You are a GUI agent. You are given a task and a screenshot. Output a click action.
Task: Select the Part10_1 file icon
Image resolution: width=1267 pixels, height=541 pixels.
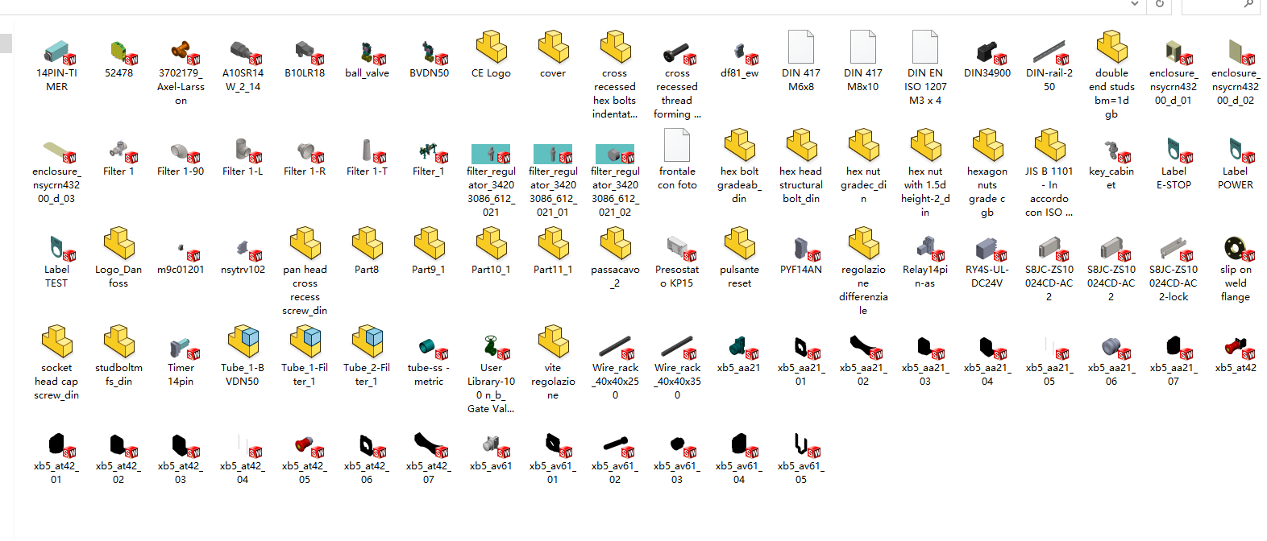coord(492,244)
